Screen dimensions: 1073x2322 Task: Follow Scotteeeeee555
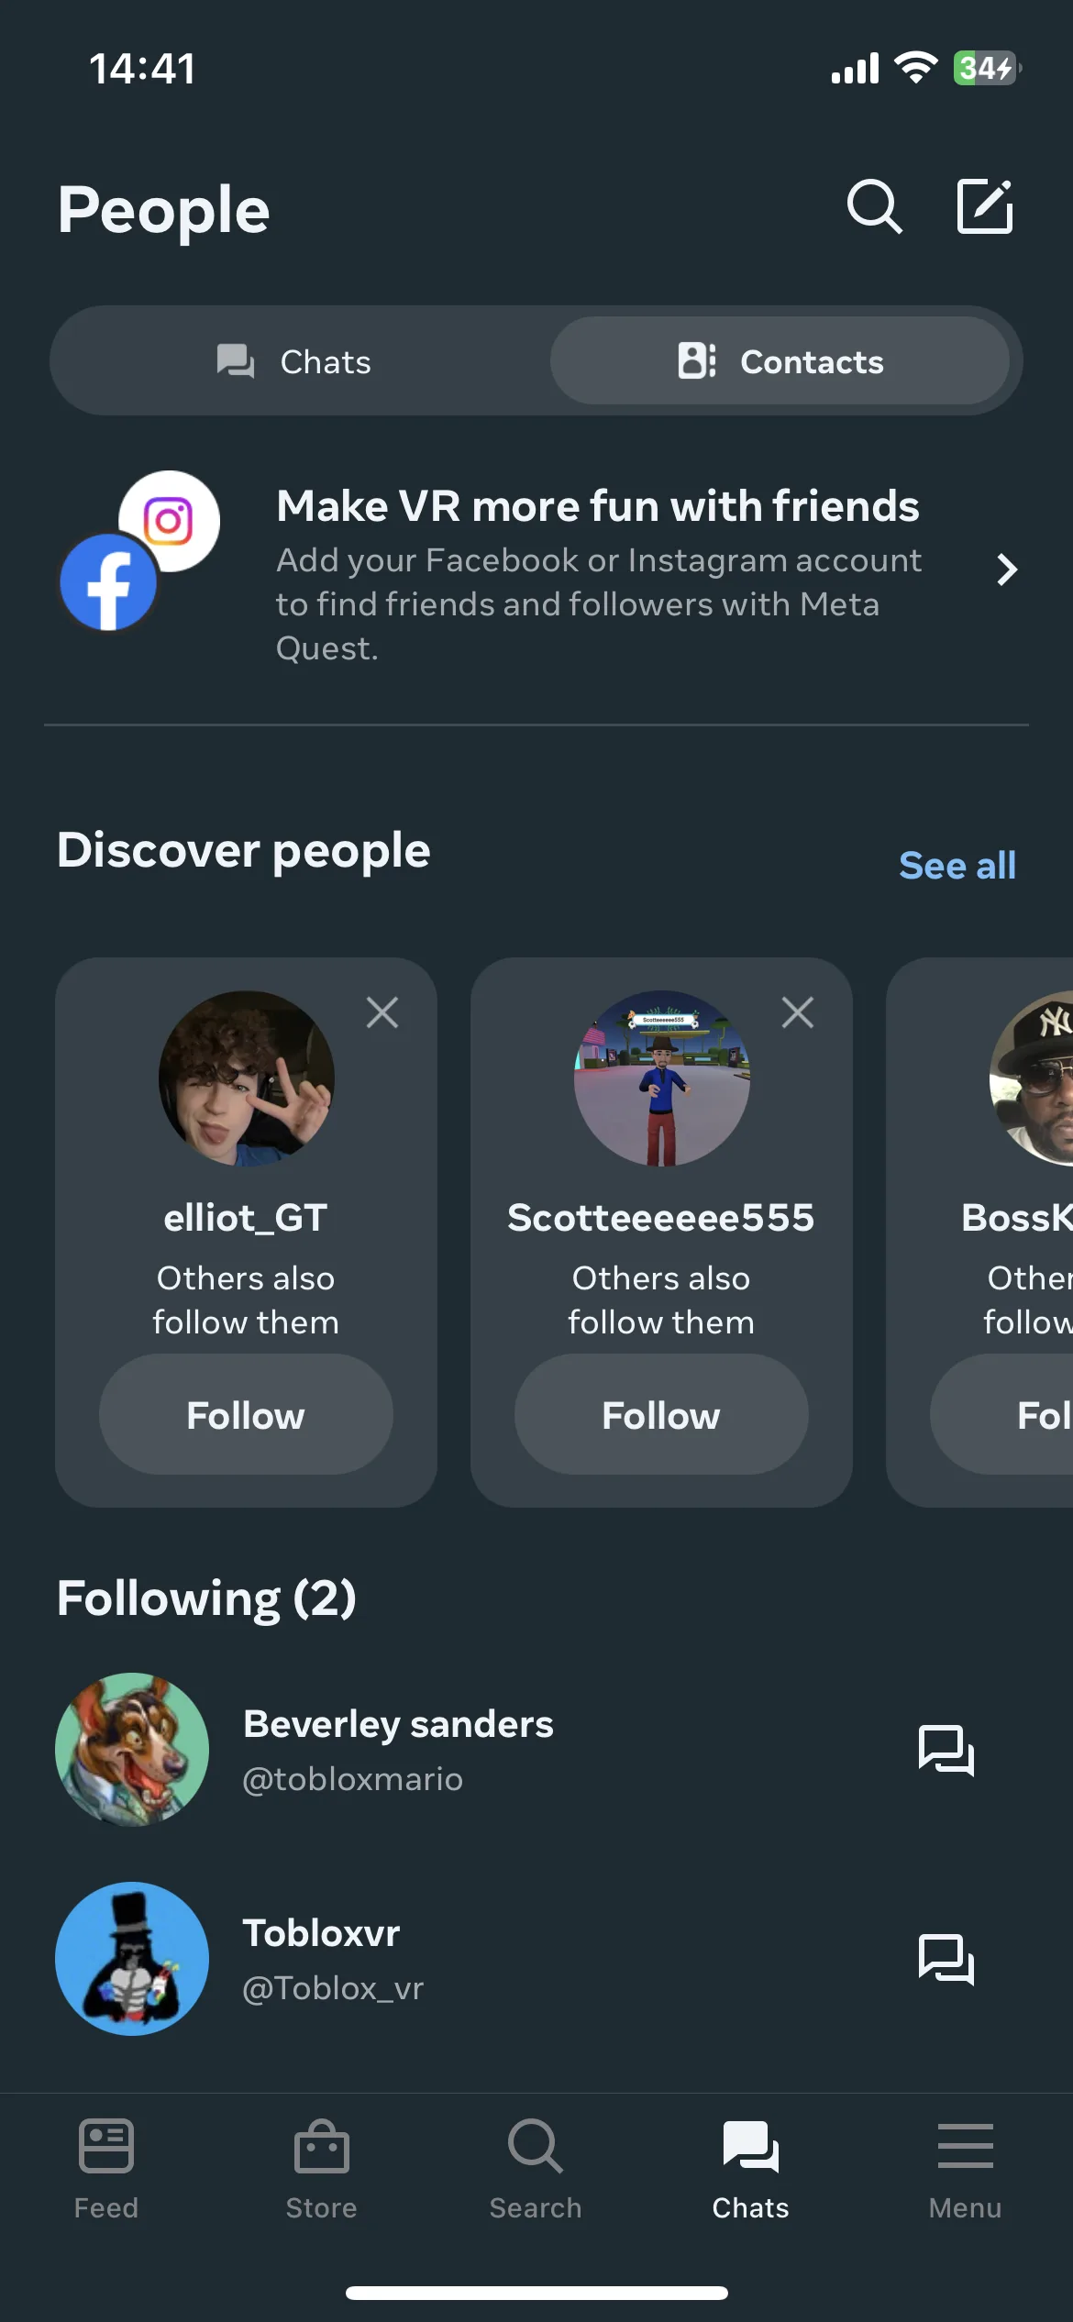[x=661, y=1414]
